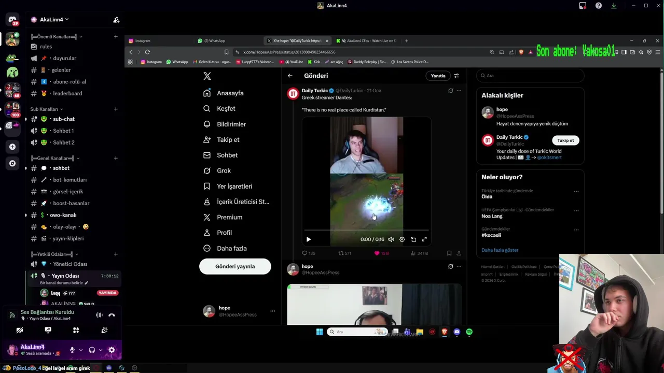Open the YouTube bookmark
This screenshot has width=664, height=373.
click(x=291, y=62)
